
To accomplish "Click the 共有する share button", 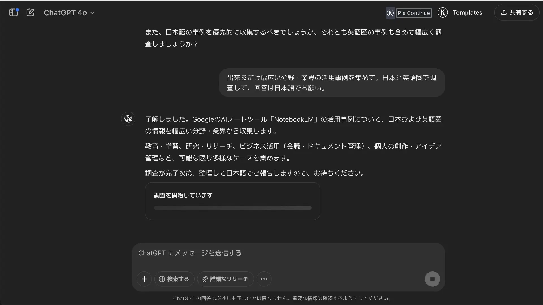I will (517, 13).
